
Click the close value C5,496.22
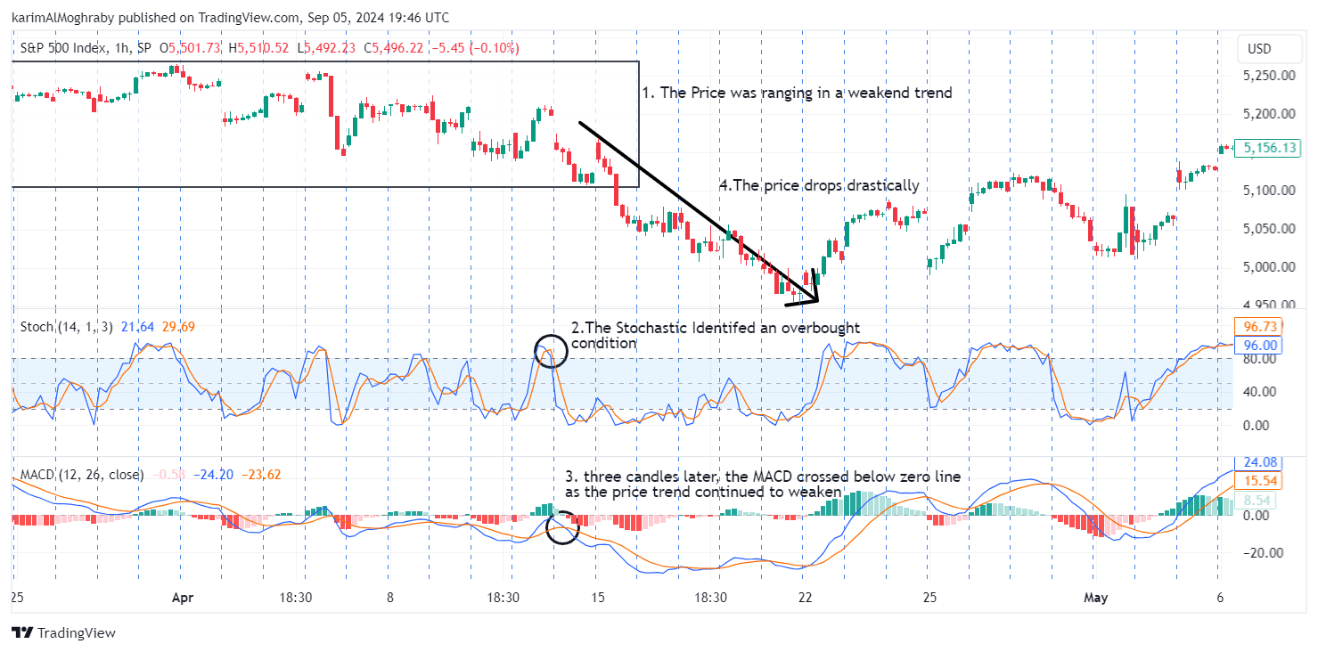pos(394,47)
